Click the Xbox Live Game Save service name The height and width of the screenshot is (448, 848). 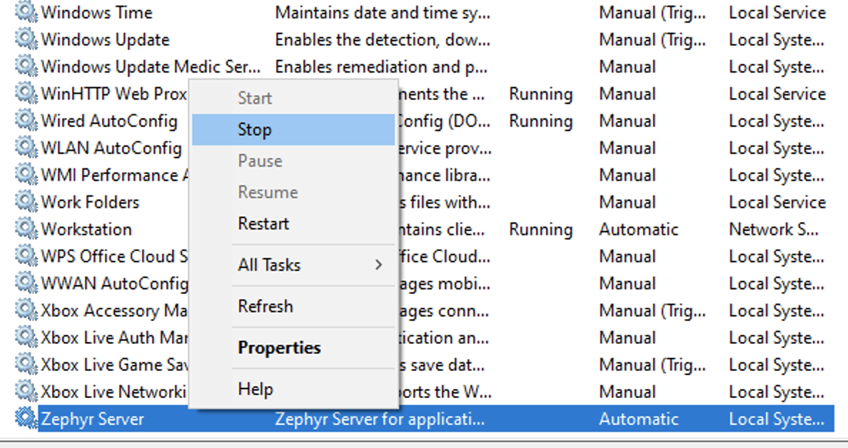click(x=114, y=365)
